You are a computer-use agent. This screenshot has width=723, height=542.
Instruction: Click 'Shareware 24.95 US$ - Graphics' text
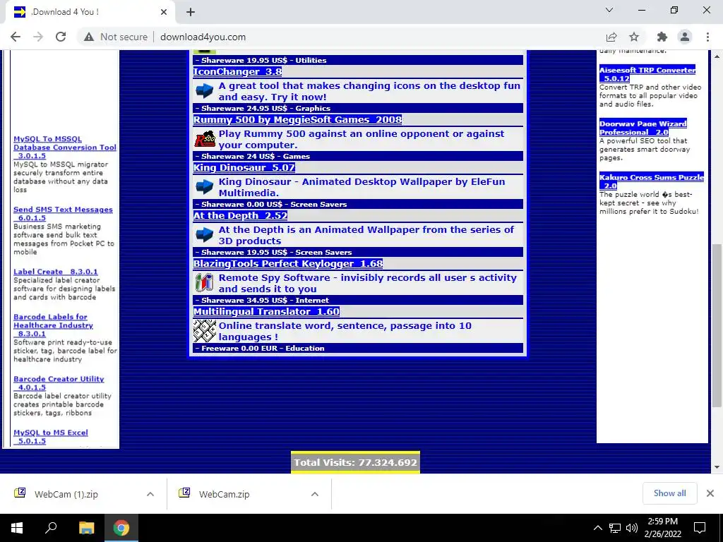tap(265, 108)
